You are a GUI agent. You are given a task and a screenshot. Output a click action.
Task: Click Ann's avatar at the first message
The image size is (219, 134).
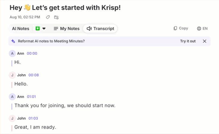(x=12, y=53)
